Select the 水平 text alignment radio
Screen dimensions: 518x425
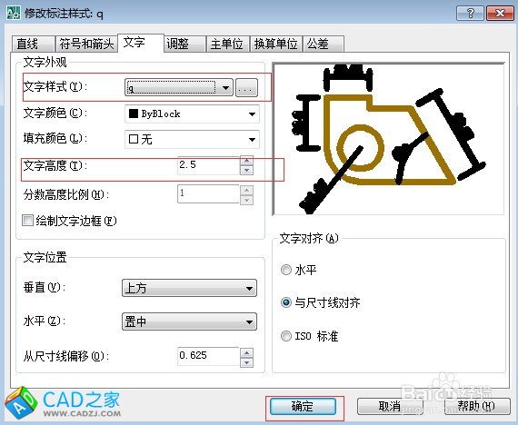click(x=285, y=270)
